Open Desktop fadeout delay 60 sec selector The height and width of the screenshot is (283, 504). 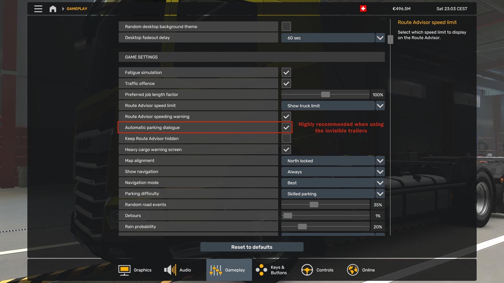333,38
